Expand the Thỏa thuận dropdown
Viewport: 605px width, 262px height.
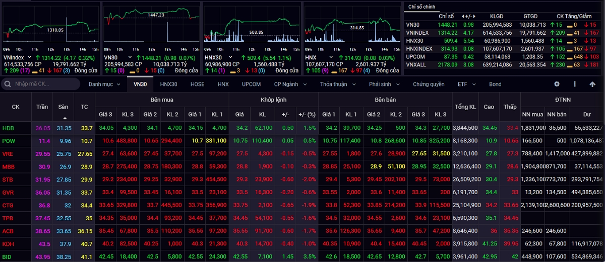(x=337, y=84)
